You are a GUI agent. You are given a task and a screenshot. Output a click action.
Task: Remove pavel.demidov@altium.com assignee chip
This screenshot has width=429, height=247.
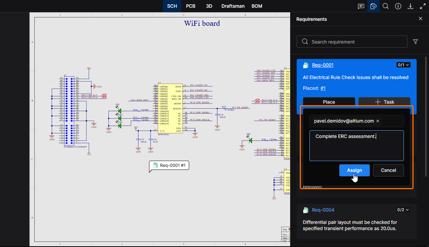pos(378,121)
